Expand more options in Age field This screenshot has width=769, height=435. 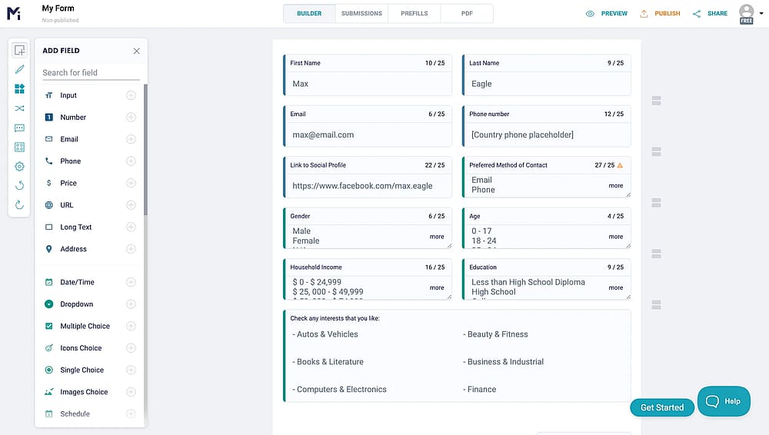point(616,237)
